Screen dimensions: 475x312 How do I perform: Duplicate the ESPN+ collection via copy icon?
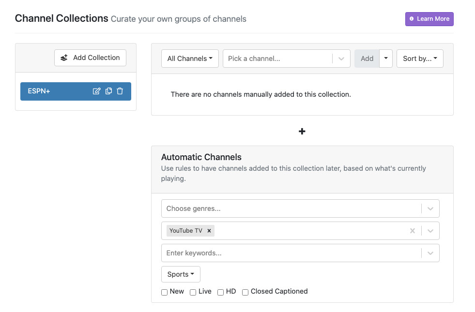pos(108,91)
